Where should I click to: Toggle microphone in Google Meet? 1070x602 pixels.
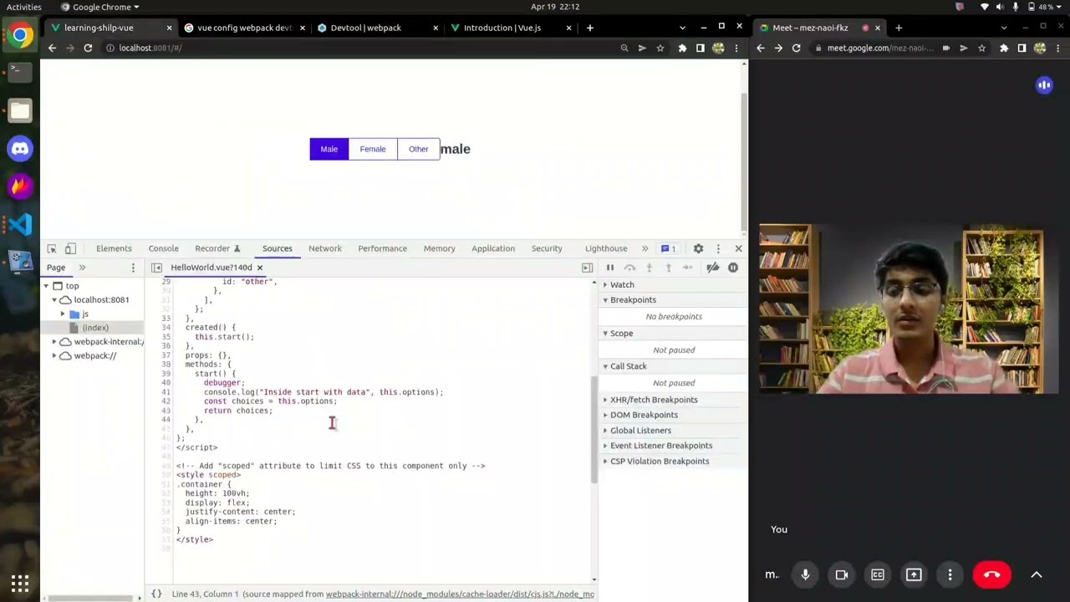click(x=805, y=574)
